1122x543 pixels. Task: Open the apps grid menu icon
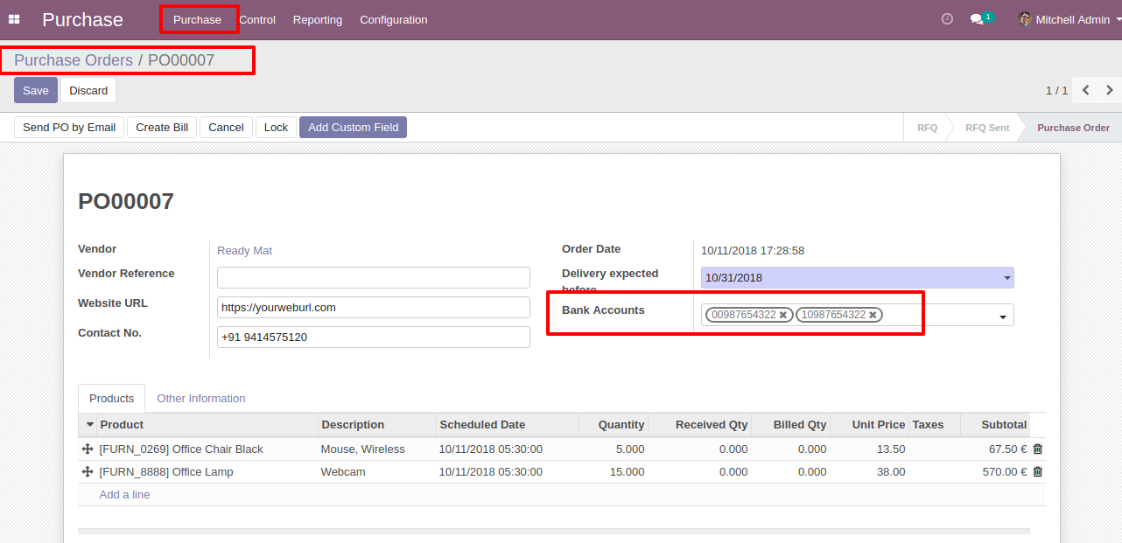14,19
